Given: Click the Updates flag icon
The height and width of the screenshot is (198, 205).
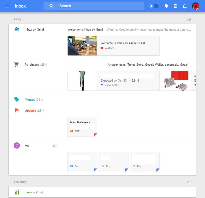Looking at the screenshot, I should tap(17, 110).
